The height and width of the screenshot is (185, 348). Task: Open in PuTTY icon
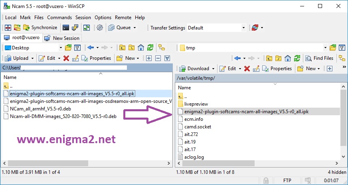75,28
